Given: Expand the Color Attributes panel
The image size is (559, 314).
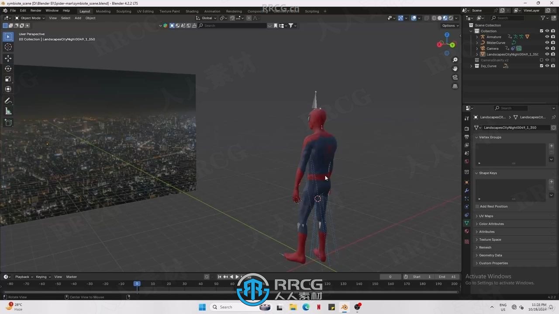Looking at the screenshot, I should point(491,224).
